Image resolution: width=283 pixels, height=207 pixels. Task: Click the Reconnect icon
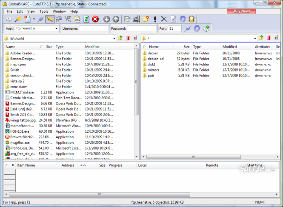click(x=59, y=19)
